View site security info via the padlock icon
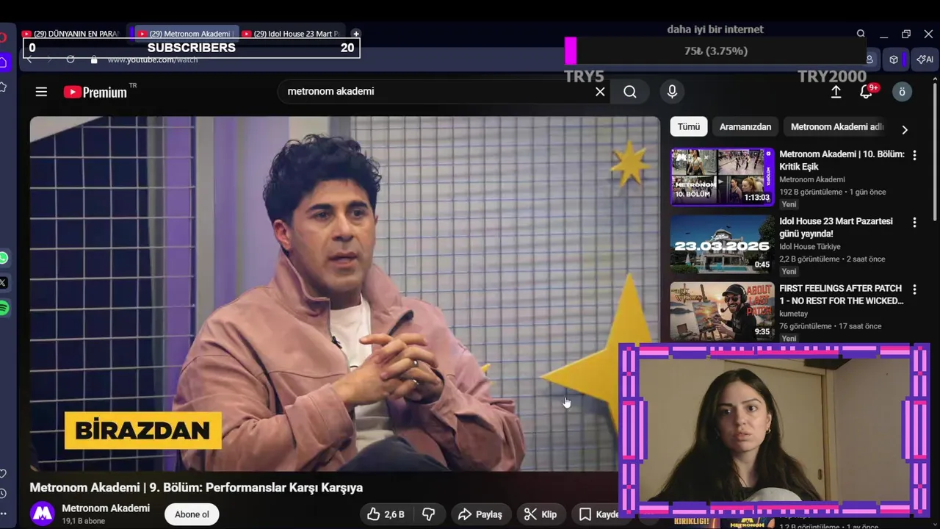Image resolution: width=940 pixels, height=529 pixels. pos(94,60)
